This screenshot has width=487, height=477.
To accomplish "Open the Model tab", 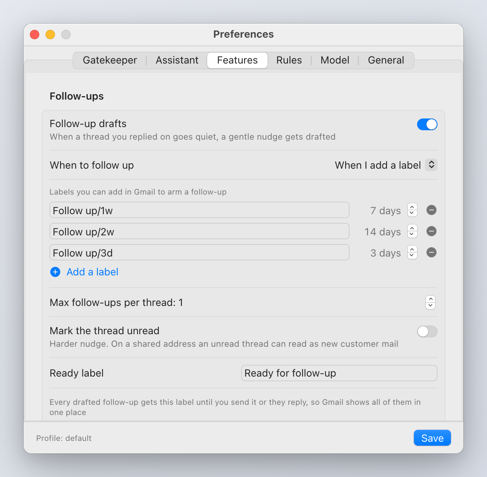I will [335, 60].
